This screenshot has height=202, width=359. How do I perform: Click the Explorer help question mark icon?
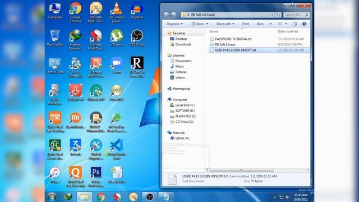[304, 24]
